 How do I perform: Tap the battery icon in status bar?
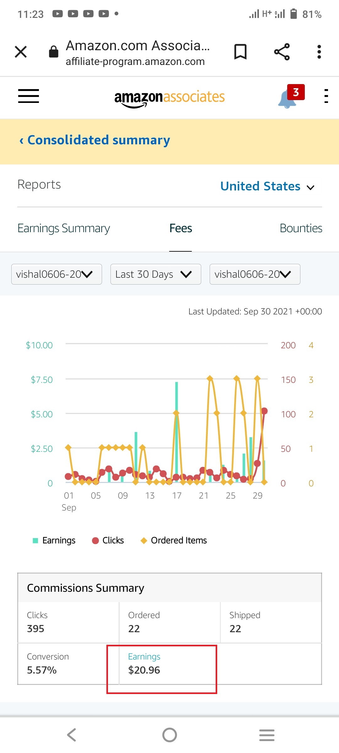[x=293, y=14]
